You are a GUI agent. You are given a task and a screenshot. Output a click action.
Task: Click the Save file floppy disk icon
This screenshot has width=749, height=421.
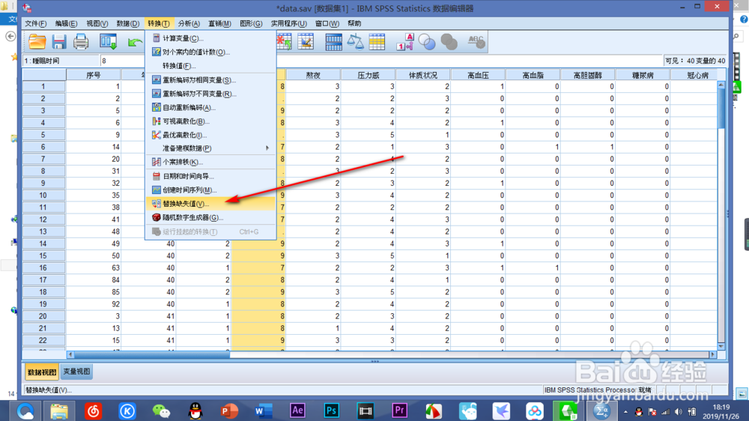point(59,42)
